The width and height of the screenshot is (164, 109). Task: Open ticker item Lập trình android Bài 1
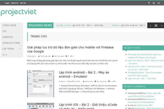(133, 25)
